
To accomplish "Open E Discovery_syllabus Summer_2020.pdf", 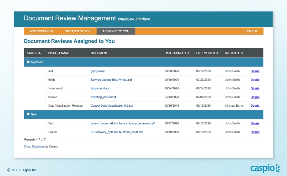I will tap(117, 132).
